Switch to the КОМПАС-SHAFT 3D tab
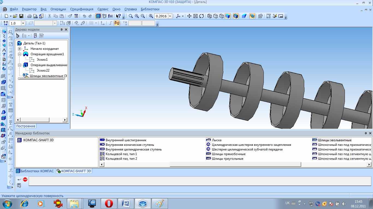This screenshot has height=209, width=373. point(74,171)
